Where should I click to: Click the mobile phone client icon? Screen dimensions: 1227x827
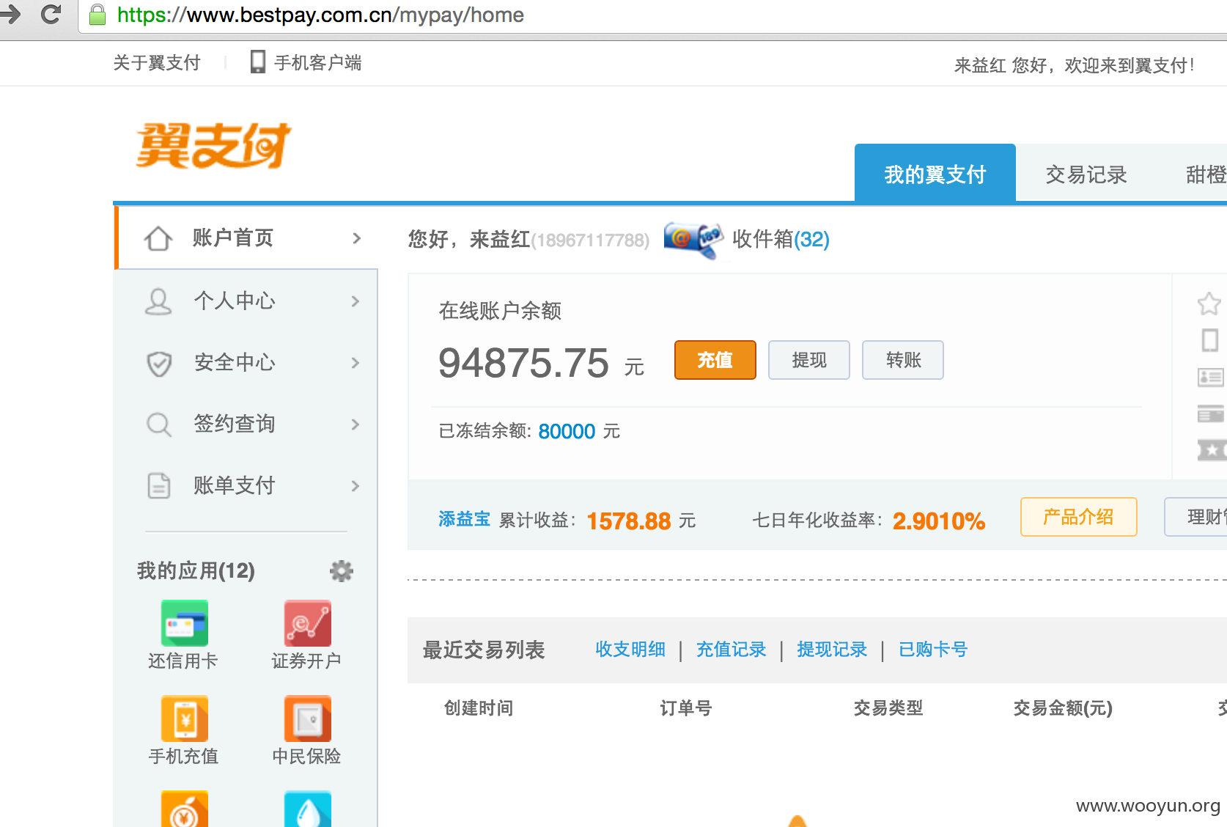(258, 62)
